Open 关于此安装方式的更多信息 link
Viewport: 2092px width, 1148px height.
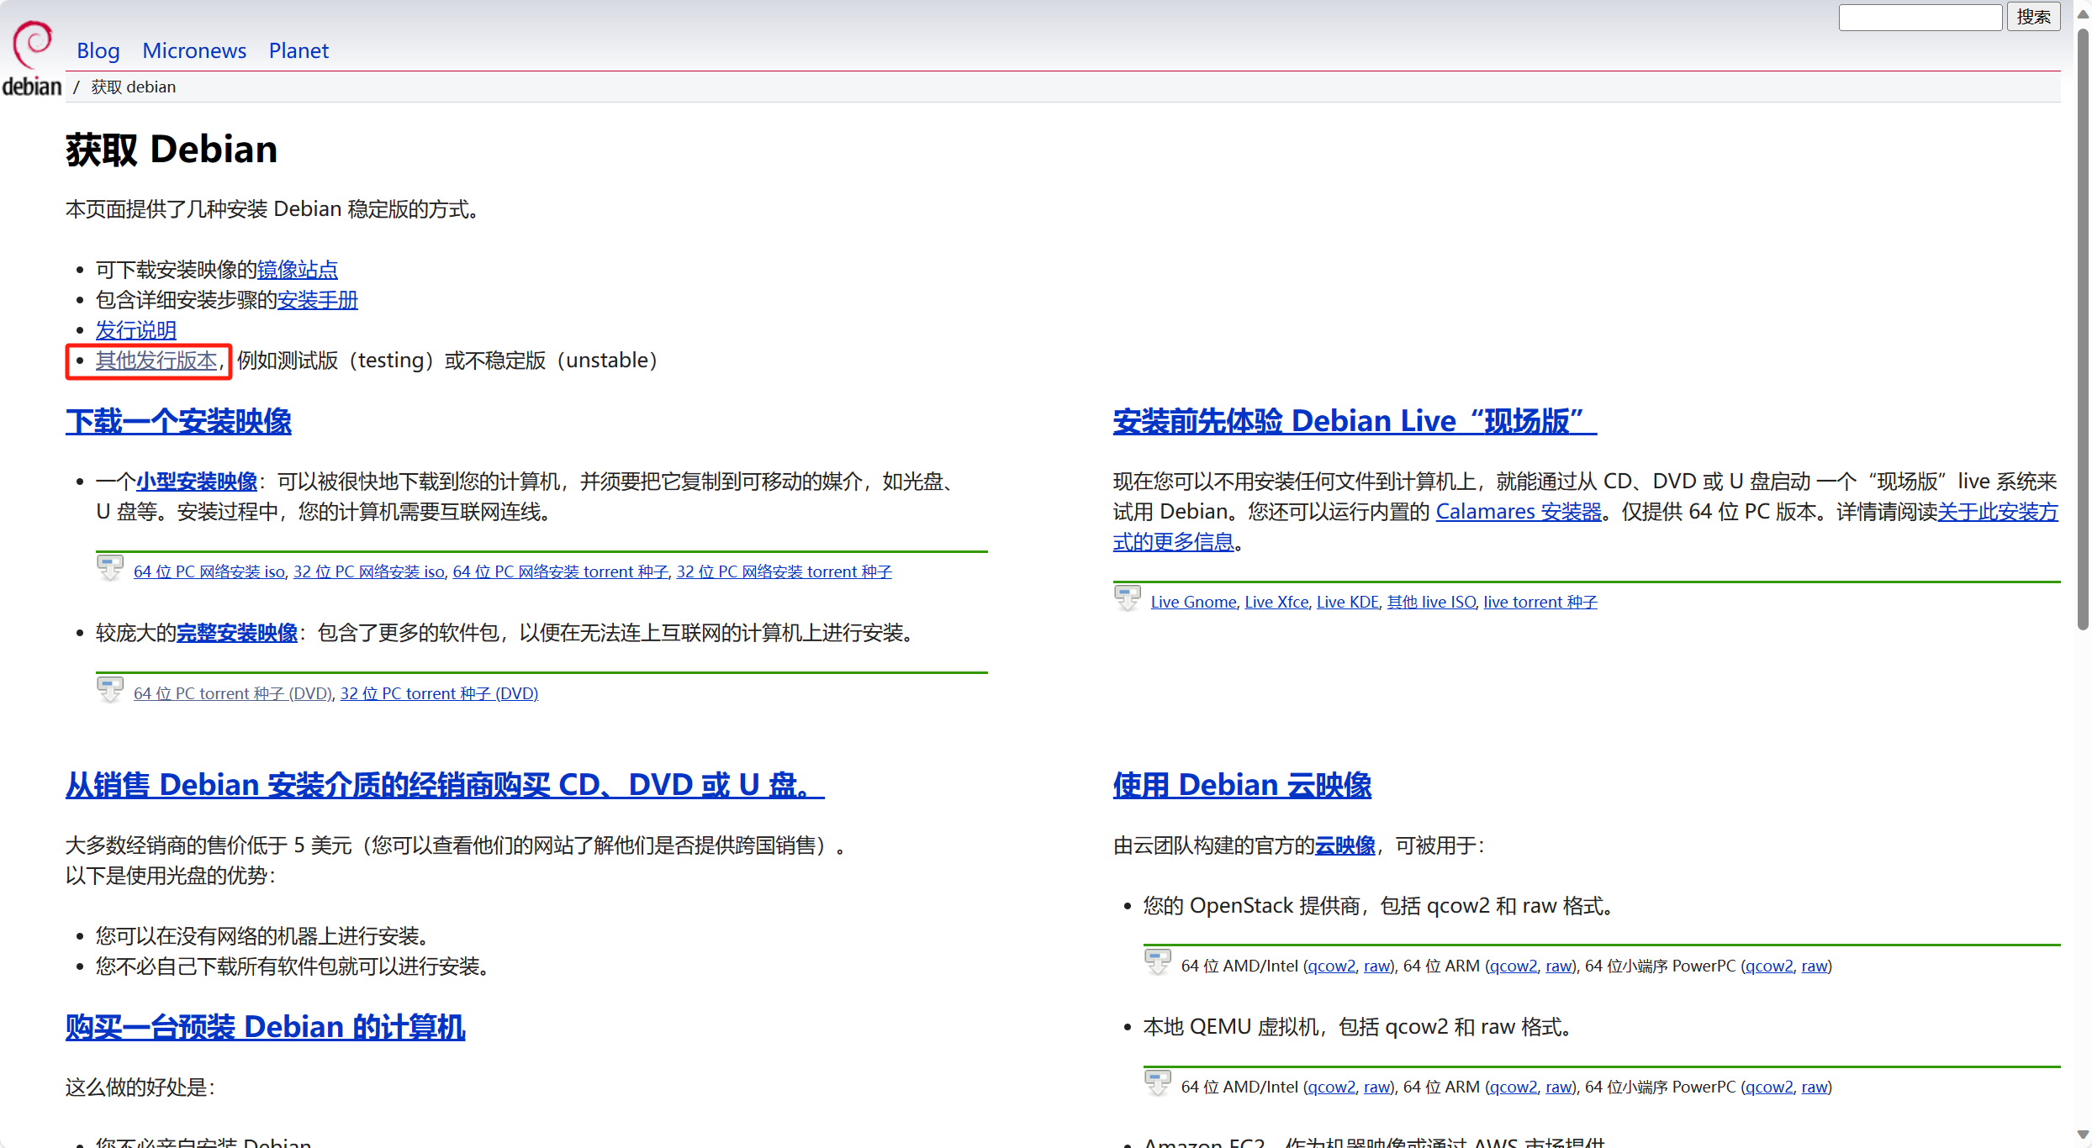(1998, 512)
